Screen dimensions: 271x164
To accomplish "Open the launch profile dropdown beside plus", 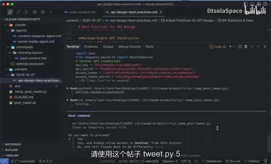I will pos(234,46).
